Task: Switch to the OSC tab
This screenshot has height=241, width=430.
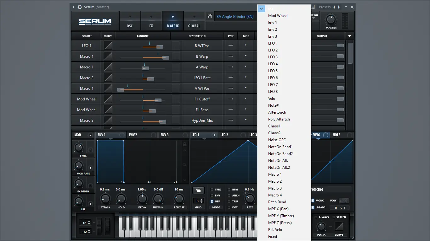Action: tap(130, 21)
